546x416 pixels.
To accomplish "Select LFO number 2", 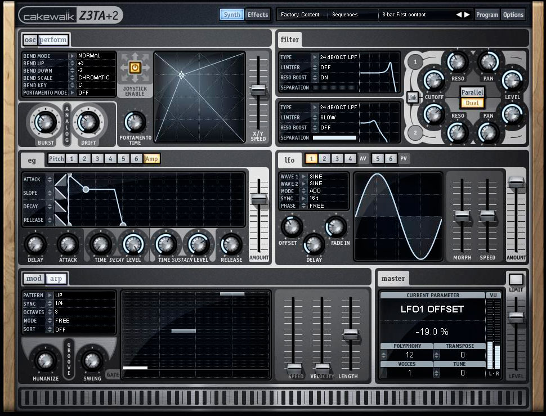I will tap(324, 159).
